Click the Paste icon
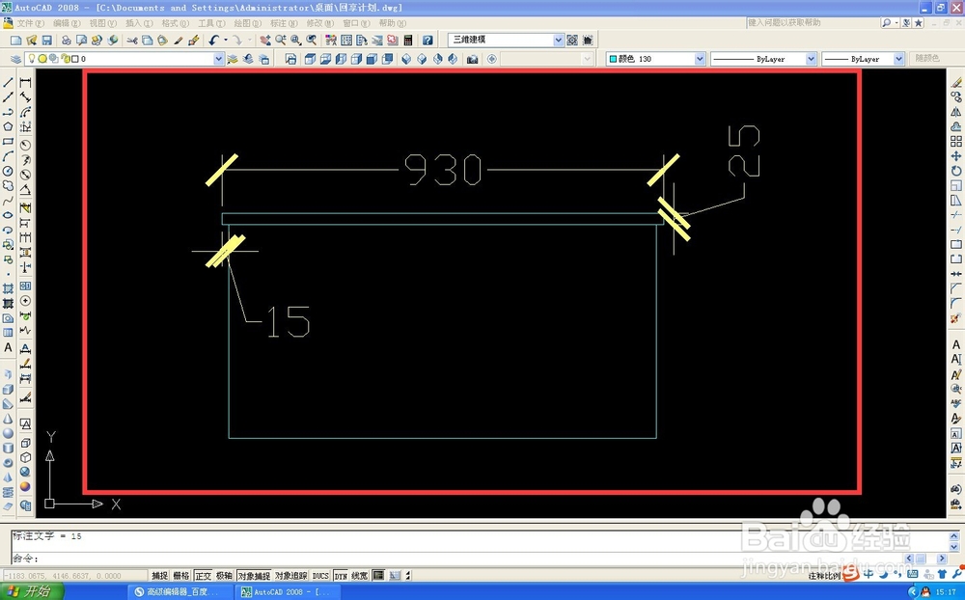 [x=162, y=41]
